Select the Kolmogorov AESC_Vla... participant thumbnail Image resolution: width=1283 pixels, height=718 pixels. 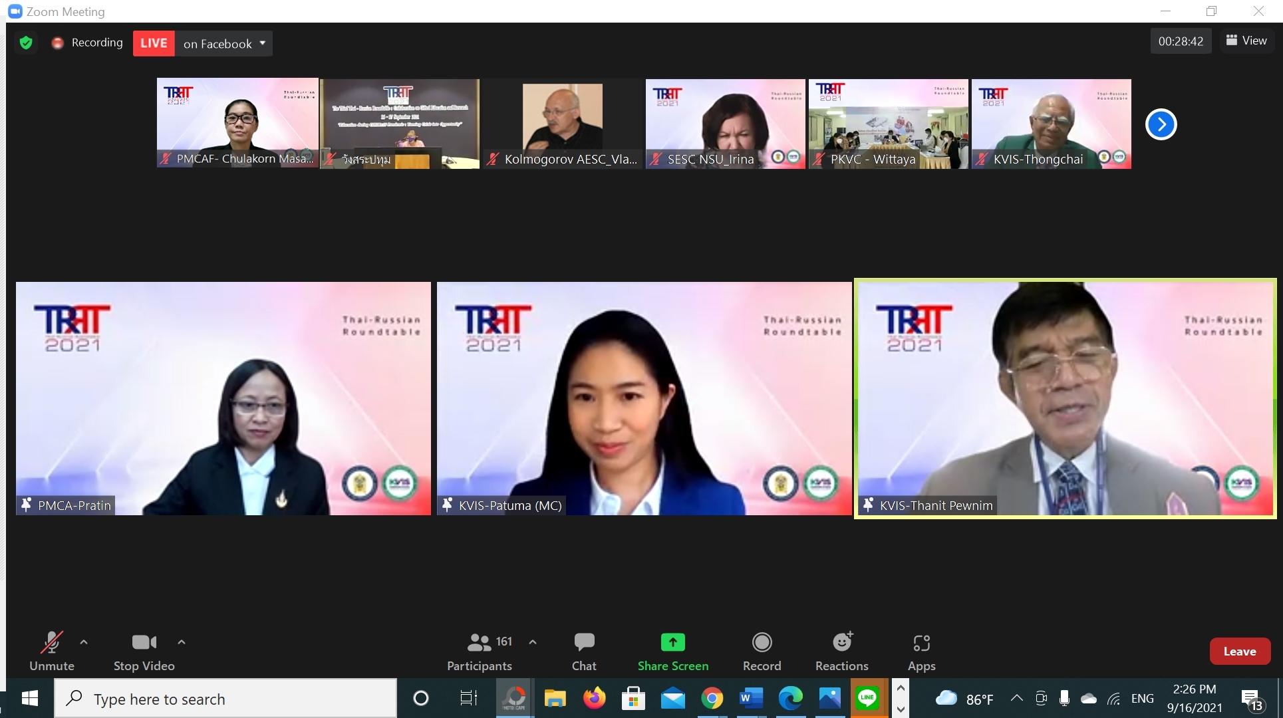click(563, 124)
